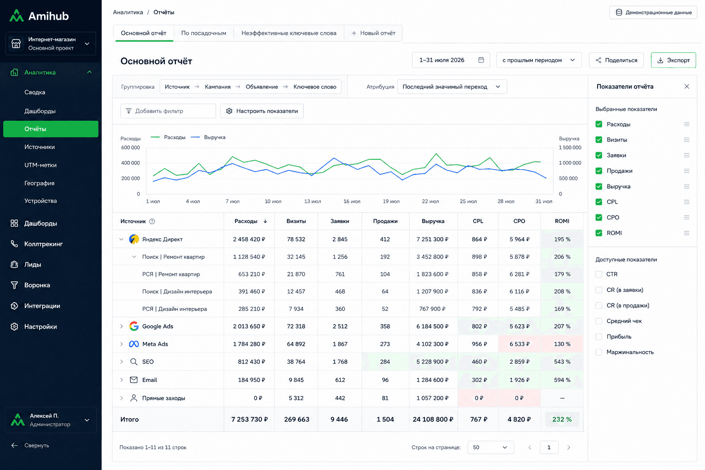Click blue Выручка chart legend item
Viewport: 705px width, 470px height.
208,137
